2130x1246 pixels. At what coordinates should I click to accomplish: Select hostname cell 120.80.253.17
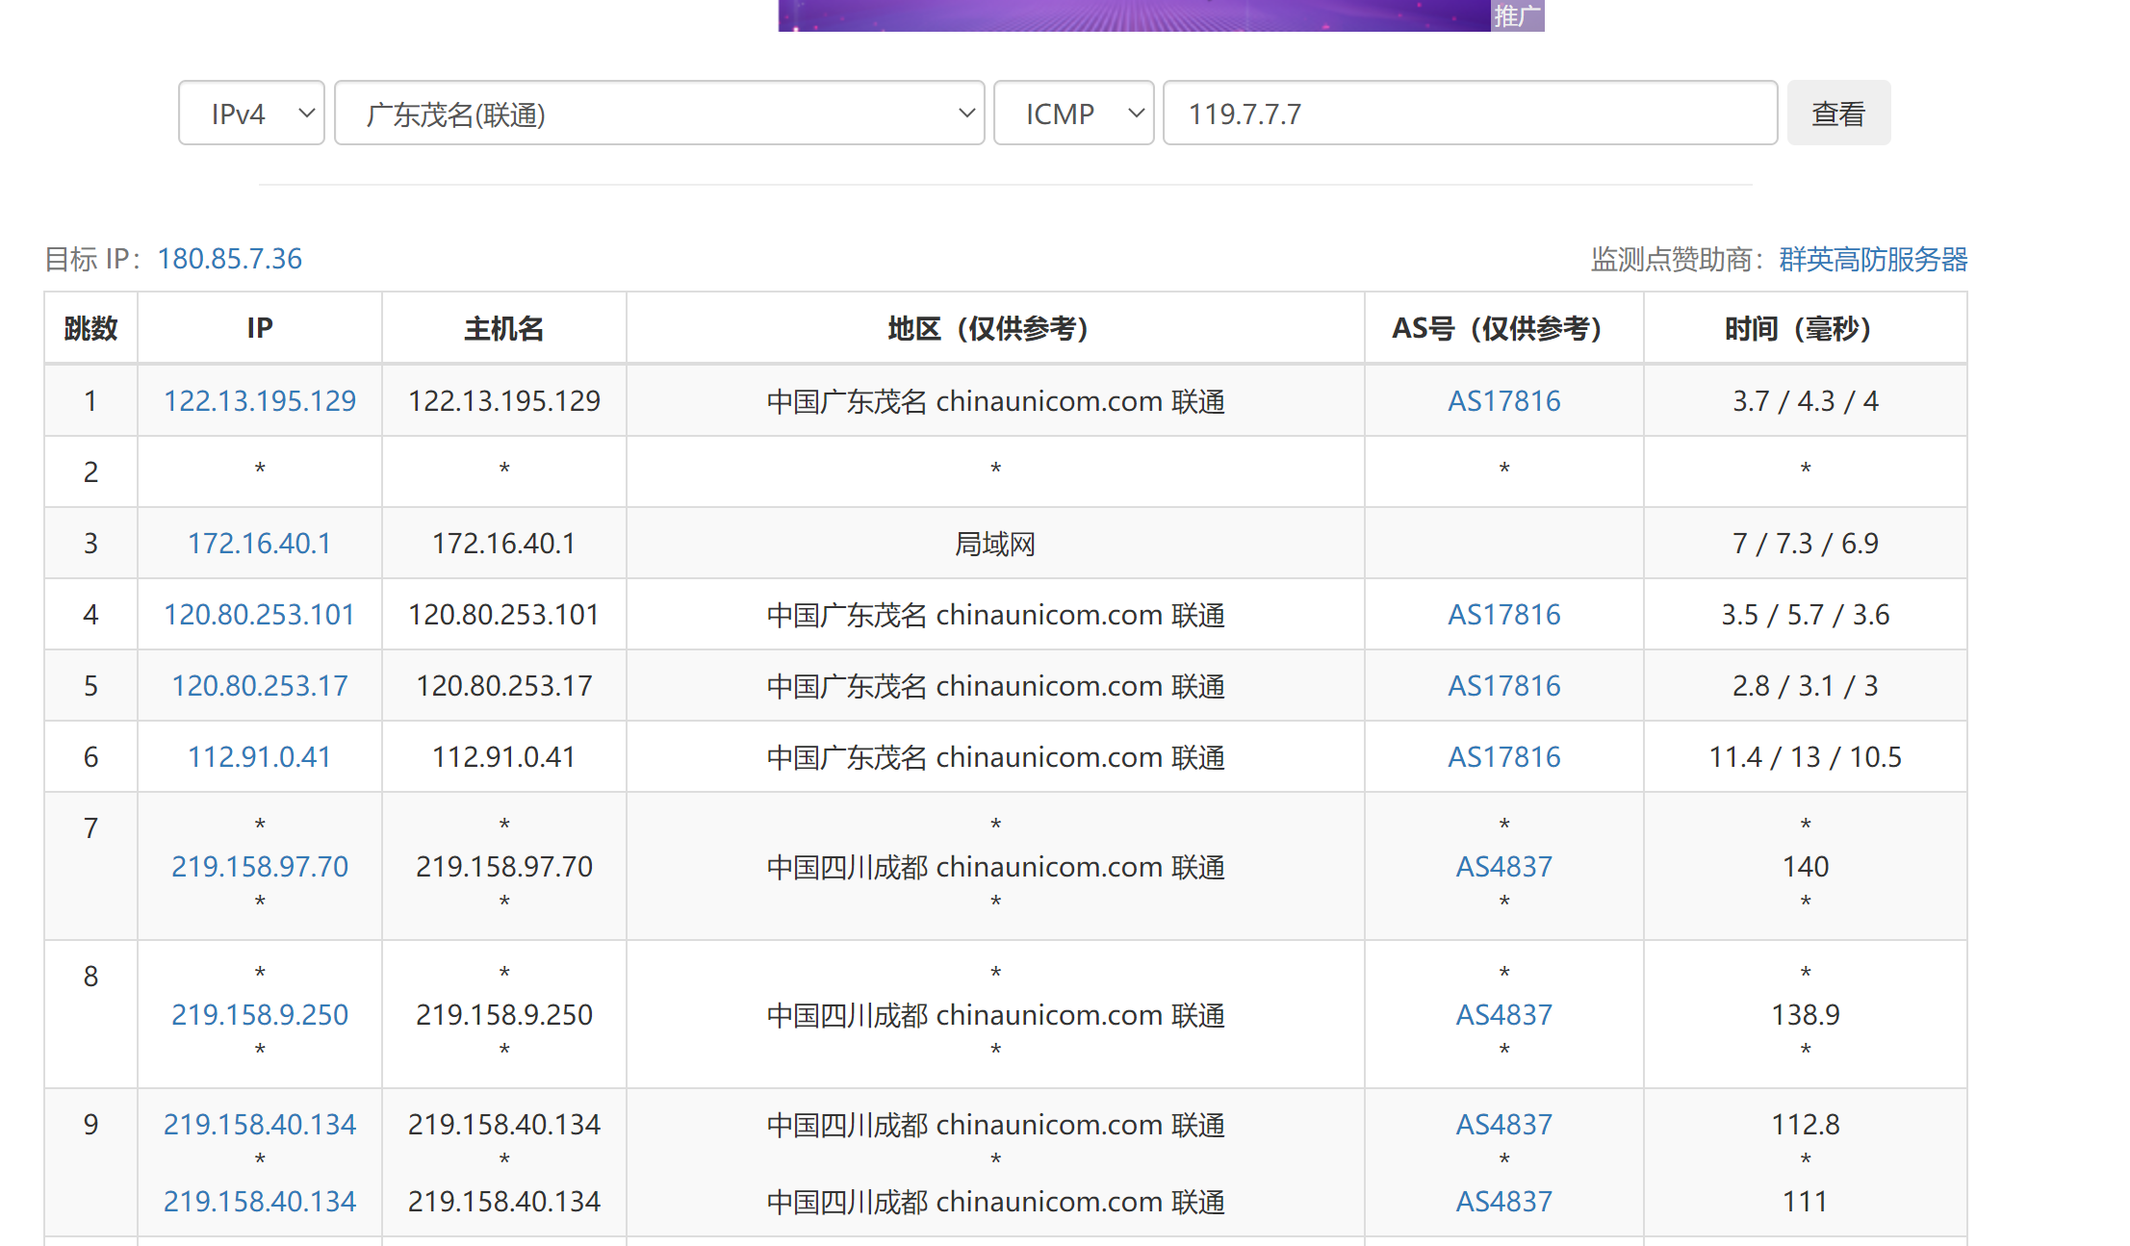504,685
